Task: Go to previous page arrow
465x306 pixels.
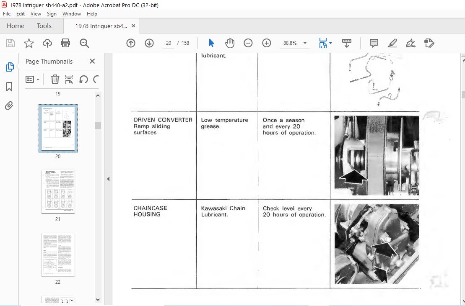Action: tap(131, 43)
